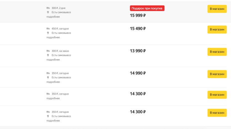Screen dimensions: 231x129
Task: Open "подробнее" for the на заказ offer
Action: pos(53,60)
